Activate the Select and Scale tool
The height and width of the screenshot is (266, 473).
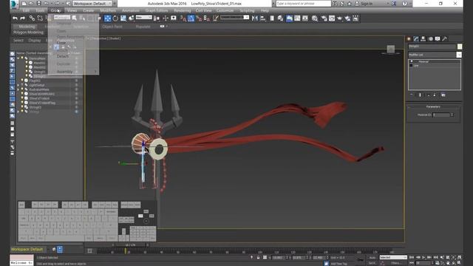coord(123,18)
